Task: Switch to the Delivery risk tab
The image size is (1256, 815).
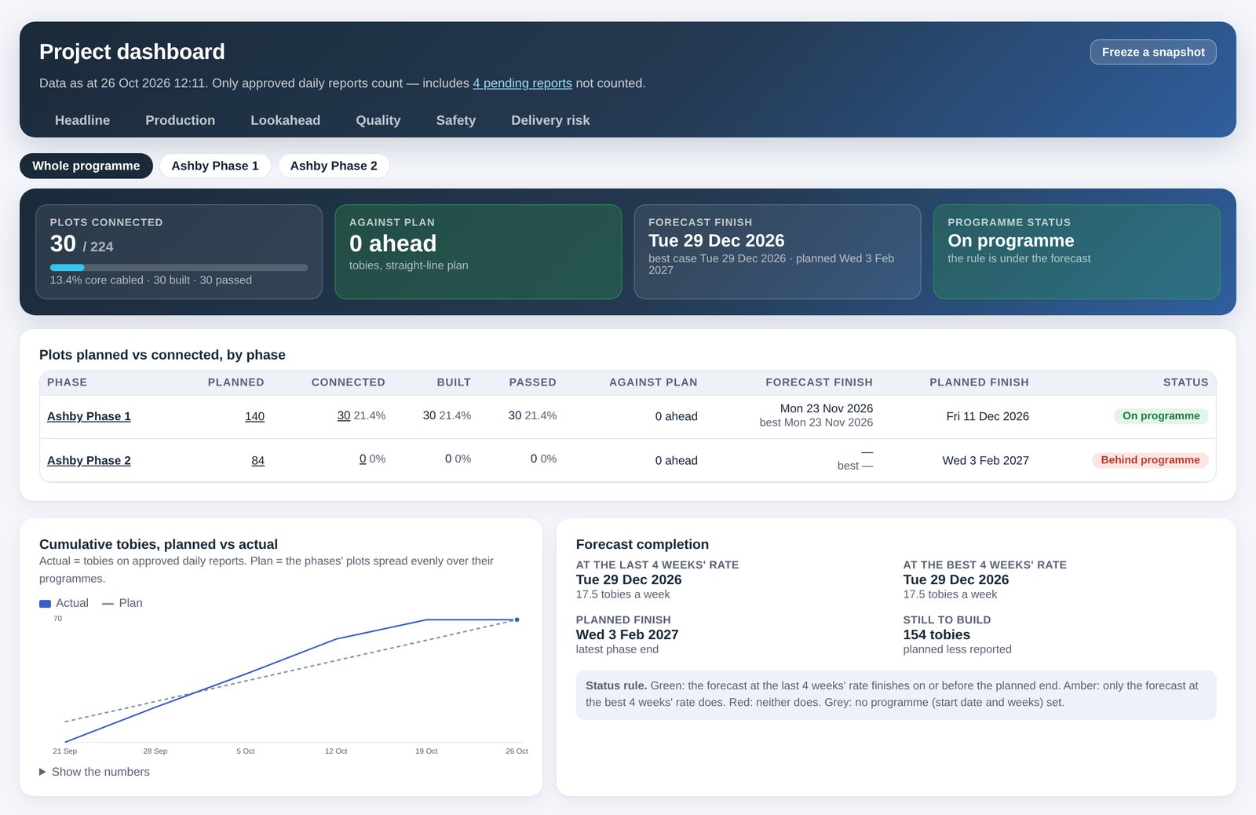Action: click(x=550, y=120)
